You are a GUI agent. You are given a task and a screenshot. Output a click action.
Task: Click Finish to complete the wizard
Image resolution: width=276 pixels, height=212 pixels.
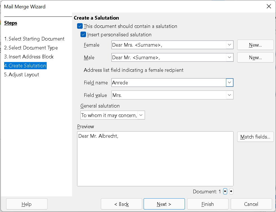pos(208,204)
